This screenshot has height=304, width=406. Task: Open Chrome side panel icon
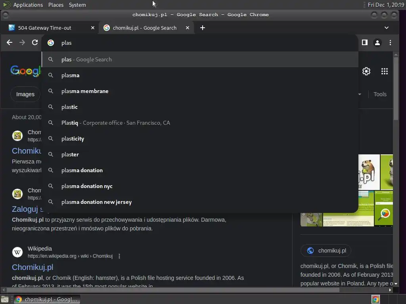tap(365, 43)
